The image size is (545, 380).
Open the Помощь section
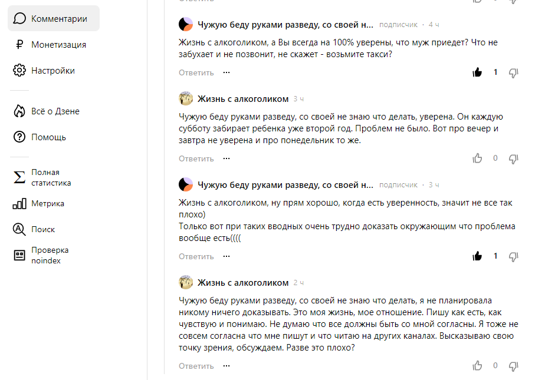(48, 137)
